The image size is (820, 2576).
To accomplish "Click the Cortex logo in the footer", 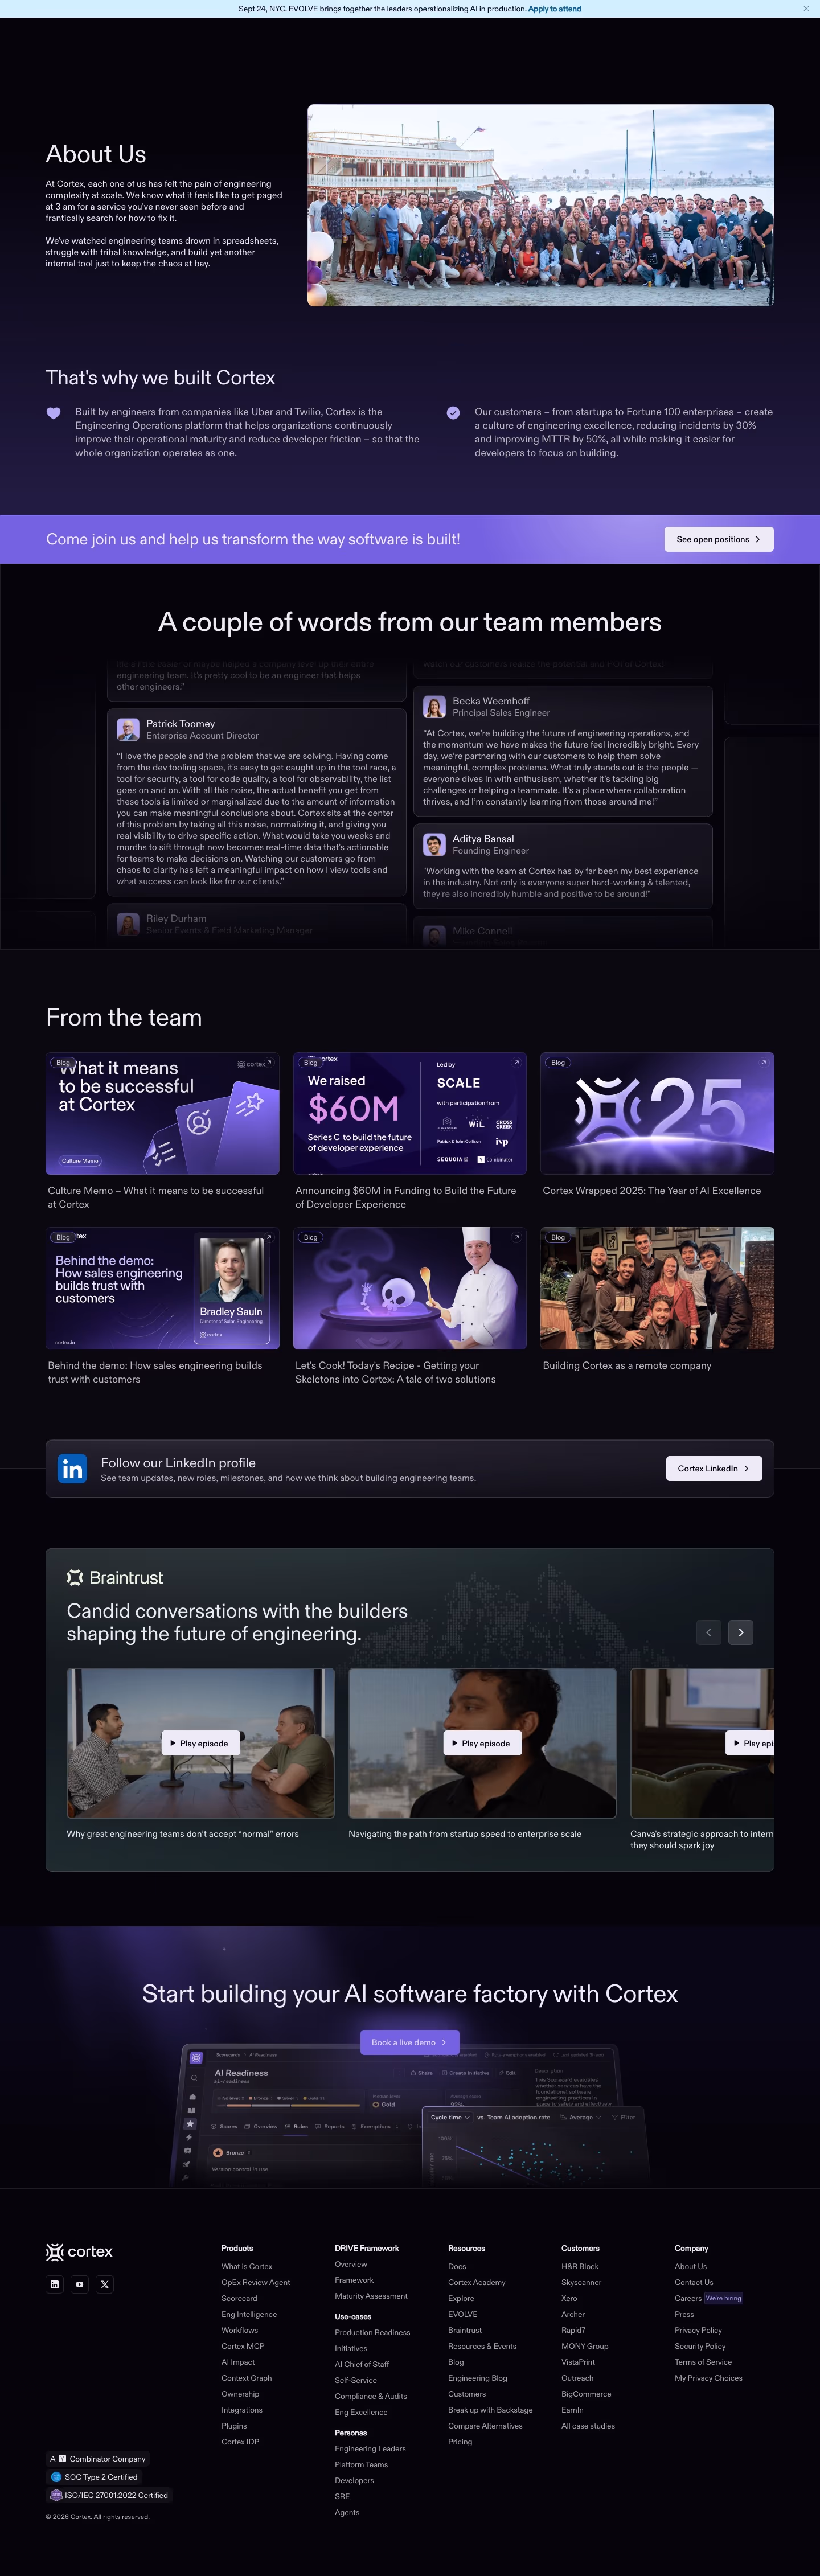I will [x=79, y=2252].
